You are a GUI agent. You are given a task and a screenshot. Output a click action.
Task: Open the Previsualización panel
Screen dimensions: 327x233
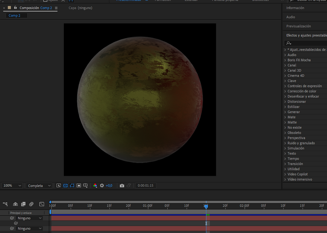point(298,26)
